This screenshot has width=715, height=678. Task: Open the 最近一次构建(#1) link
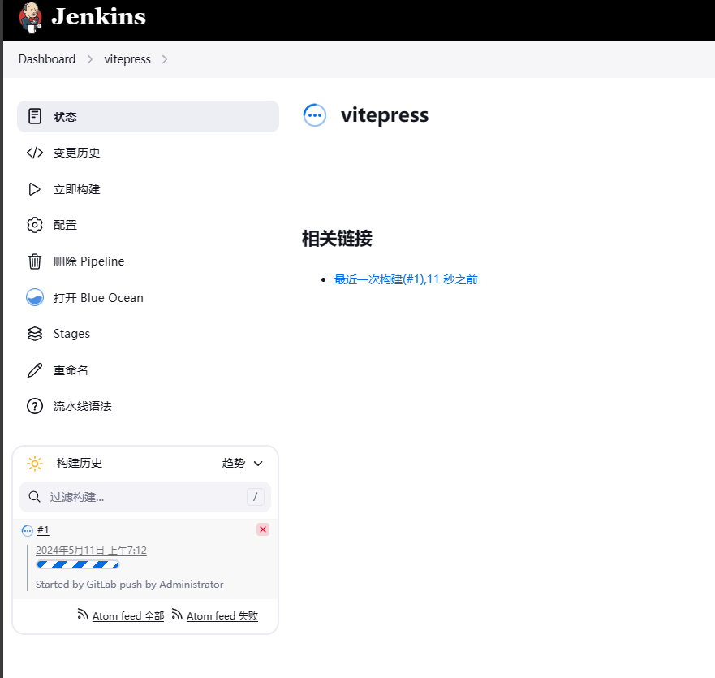[x=406, y=279]
